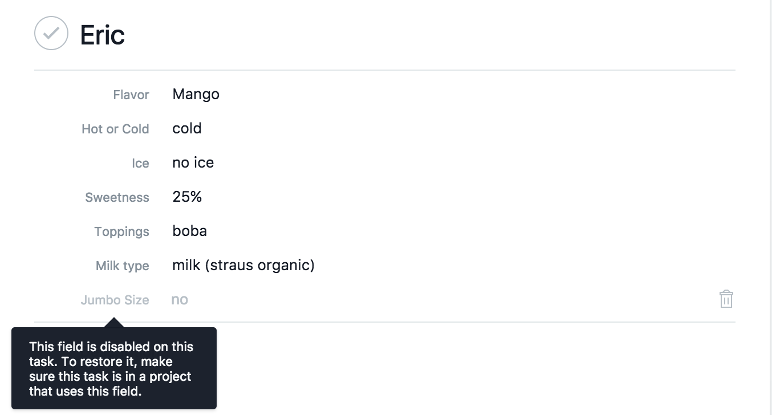Delete the disabled Jumbo Size field
The width and height of the screenshot is (772, 415).
(x=726, y=299)
